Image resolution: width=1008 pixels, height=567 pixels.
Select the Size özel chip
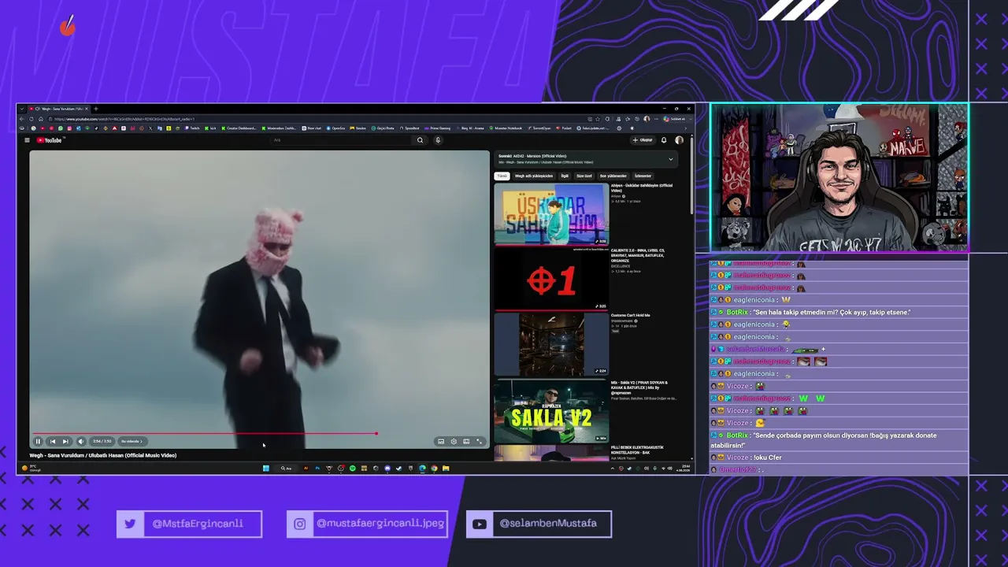584,176
